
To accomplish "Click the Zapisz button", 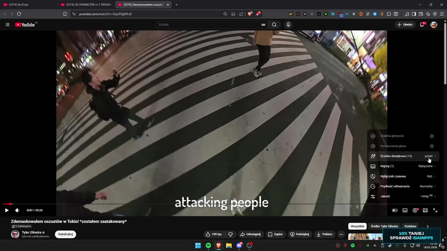I will pos(275,234).
